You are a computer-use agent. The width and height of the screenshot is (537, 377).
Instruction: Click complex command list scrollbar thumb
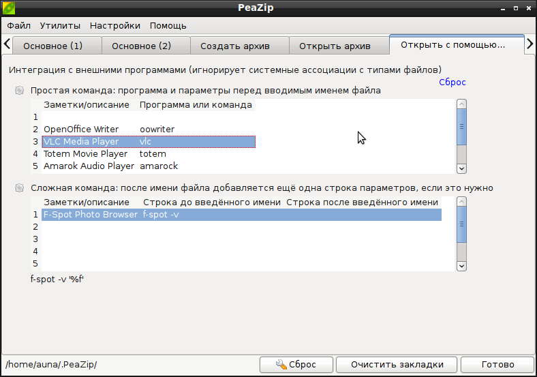click(x=461, y=224)
